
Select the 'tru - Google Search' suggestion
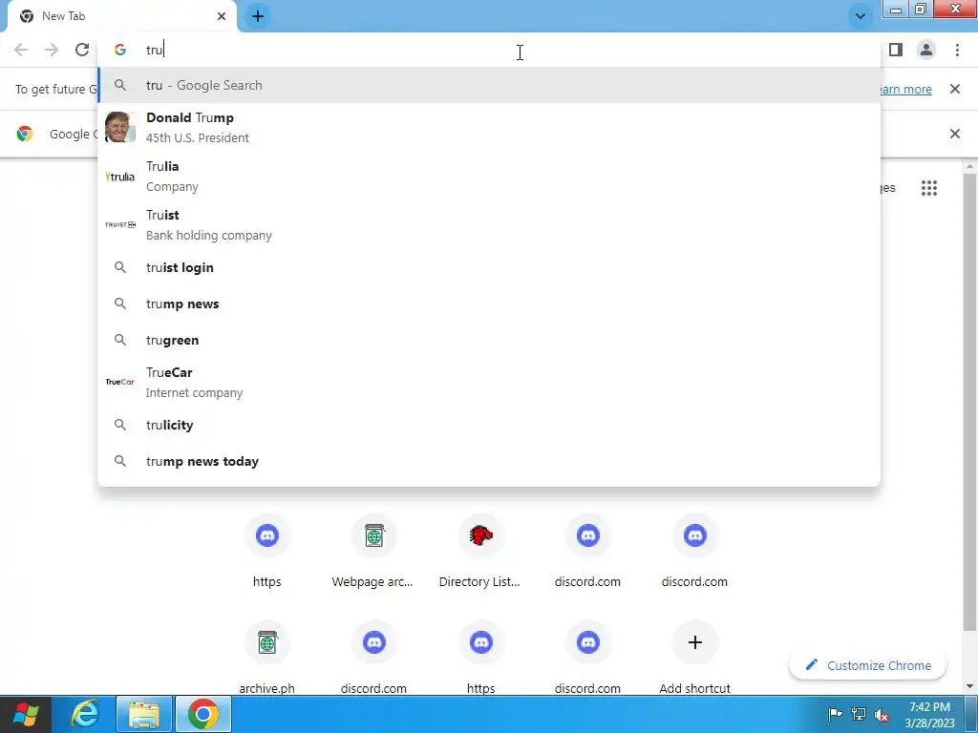pyautogui.click(x=489, y=85)
